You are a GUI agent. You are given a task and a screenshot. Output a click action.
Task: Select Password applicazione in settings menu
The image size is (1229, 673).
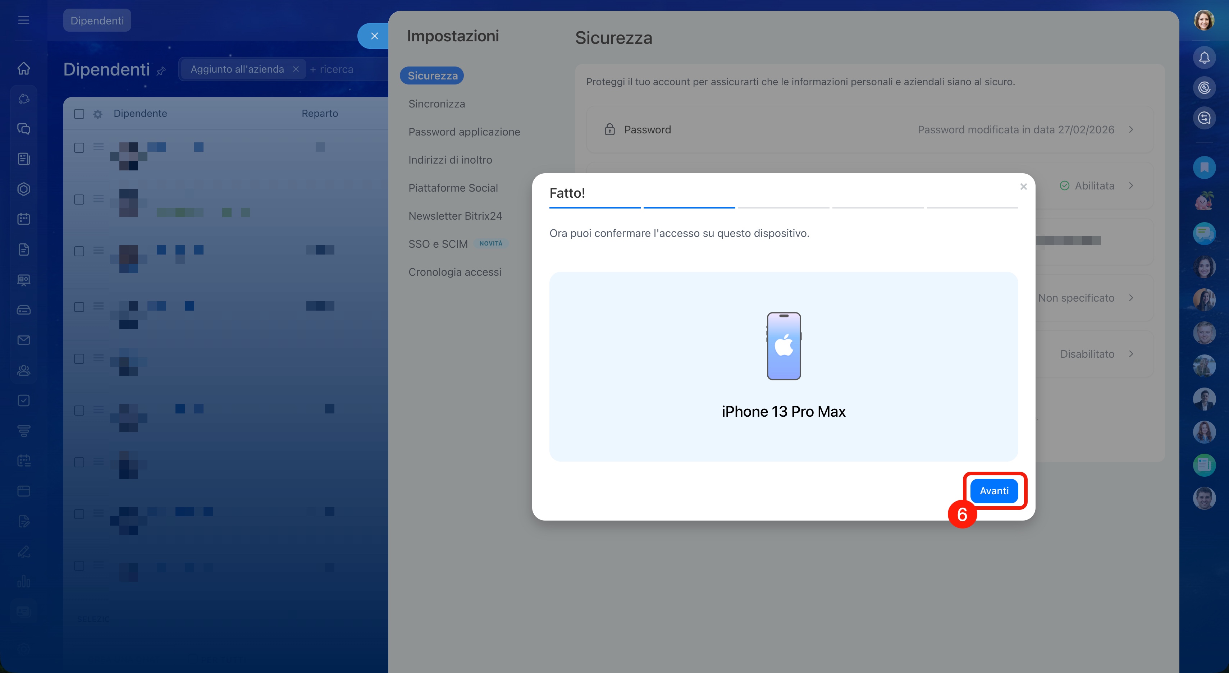click(464, 132)
